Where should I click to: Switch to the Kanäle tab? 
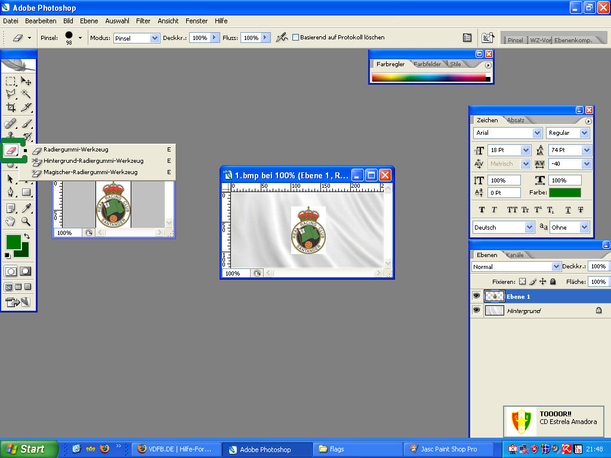(x=515, y=255)
